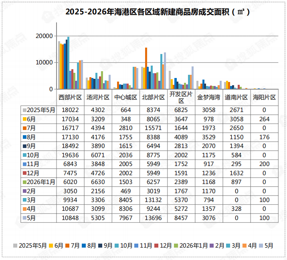Click the cell value 10848
The image size is (287, 260).
click(70, 218)
